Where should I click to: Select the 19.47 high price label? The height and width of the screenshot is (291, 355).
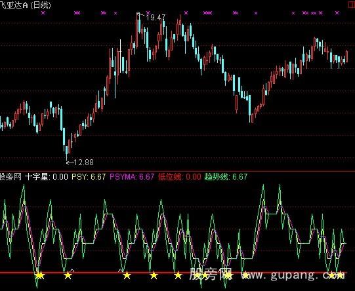click(x=156, y=18)
